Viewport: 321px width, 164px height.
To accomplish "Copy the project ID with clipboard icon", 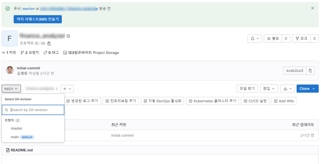I will click(49, 43).
